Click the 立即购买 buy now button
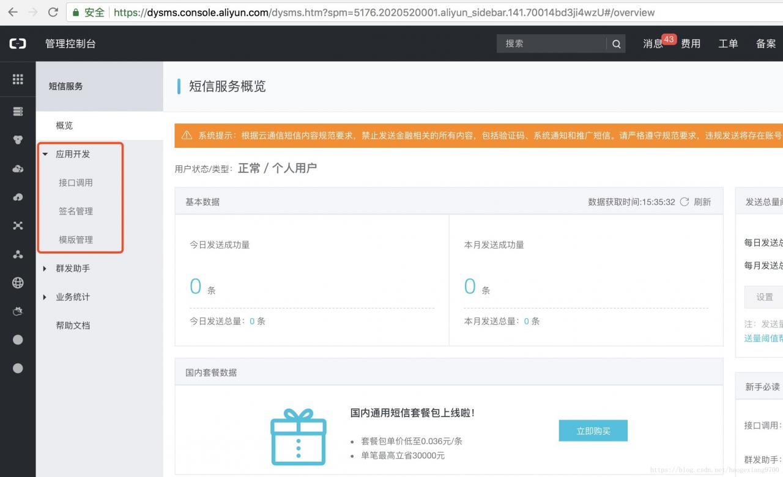Screen dimensions: 783x477 pos(593,431)
